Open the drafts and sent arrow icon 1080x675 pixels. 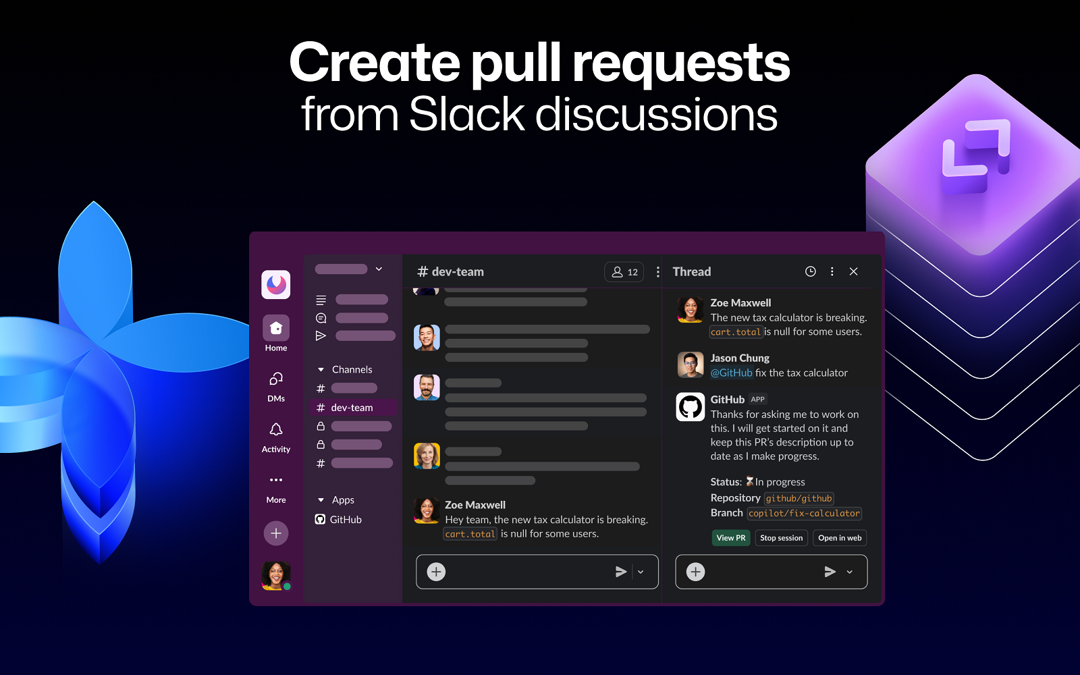(321, 335)
